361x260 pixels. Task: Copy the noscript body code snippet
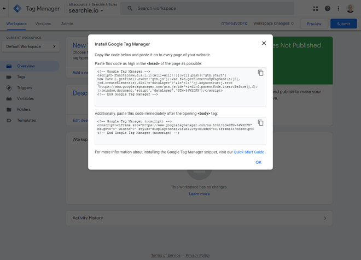[x=260, y=123]
